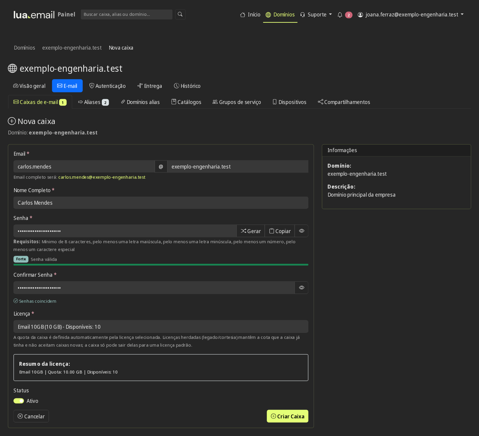479x436 pixels.
Task: Focus the search box for caixa or alias
Action: (x=127, y=14)
